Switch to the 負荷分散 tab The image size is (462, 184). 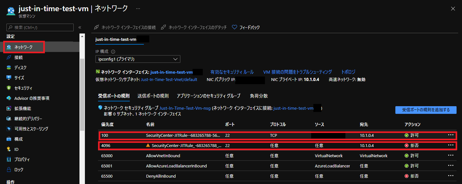pyautogui.click(x=259, y=96)
